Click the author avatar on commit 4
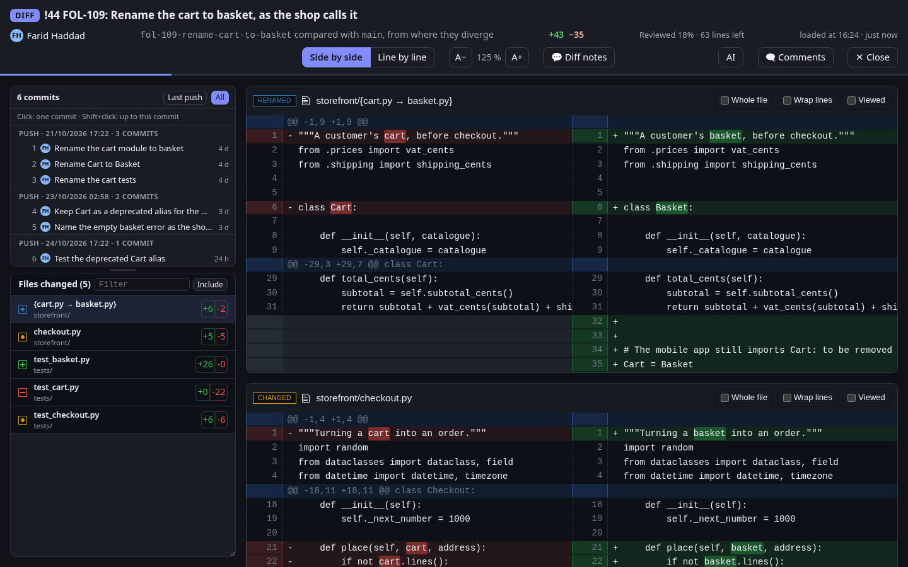The width and height of the screenshot is (908, 567). click(x=45, y=212)
